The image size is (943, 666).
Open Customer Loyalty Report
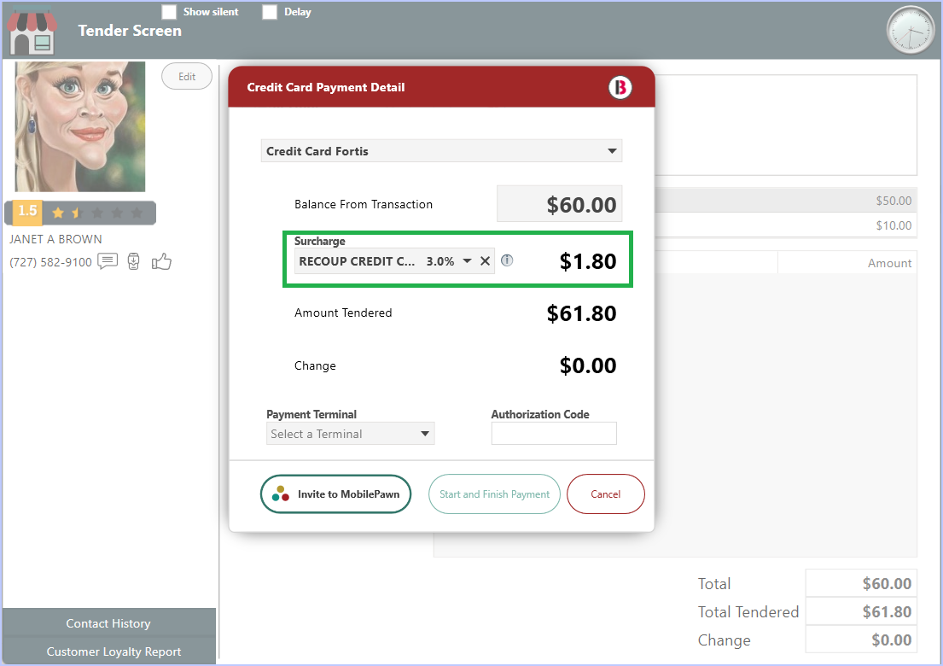pyautogui.click(x=114, y=651)
